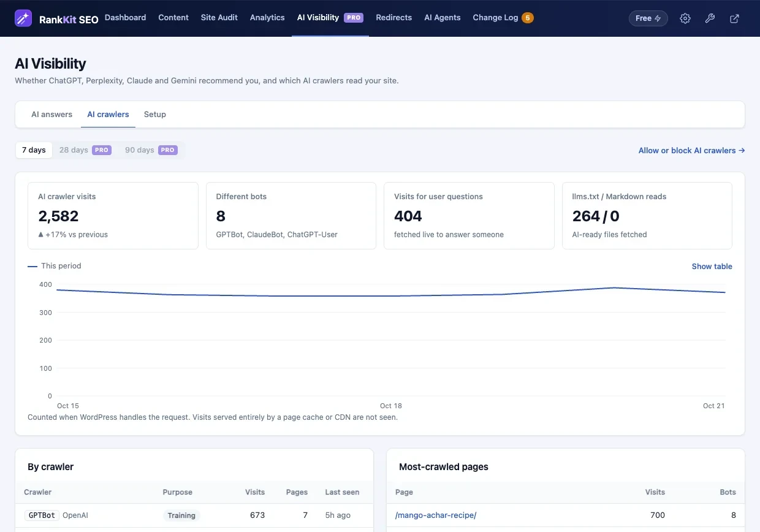The image size is (760, 532).
Task: Click the By crawler section heading
Action: (50, 467)
